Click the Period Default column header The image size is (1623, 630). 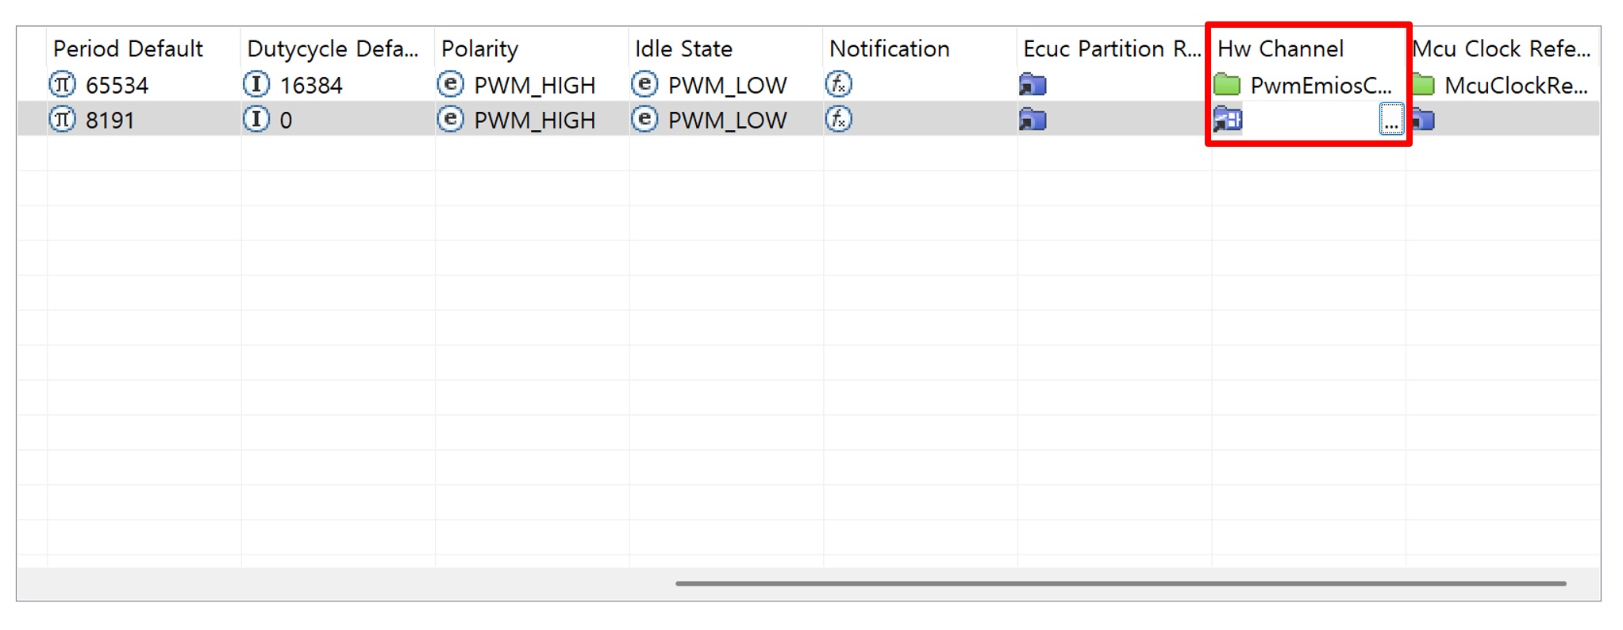(x=128, y=48)
